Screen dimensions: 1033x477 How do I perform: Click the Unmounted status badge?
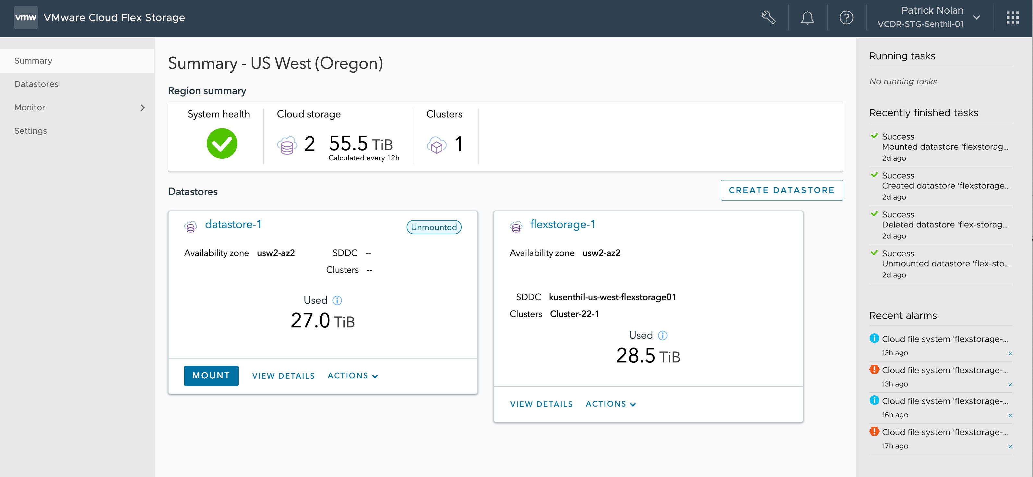(x=433, y=227)
